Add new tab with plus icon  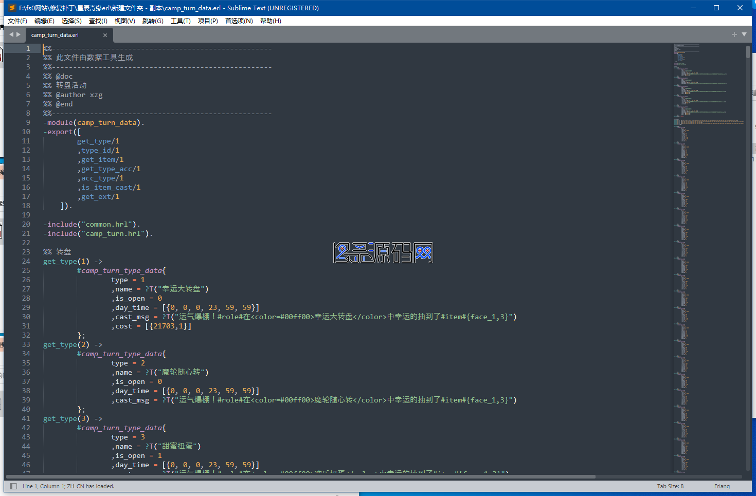coord(734,34)
